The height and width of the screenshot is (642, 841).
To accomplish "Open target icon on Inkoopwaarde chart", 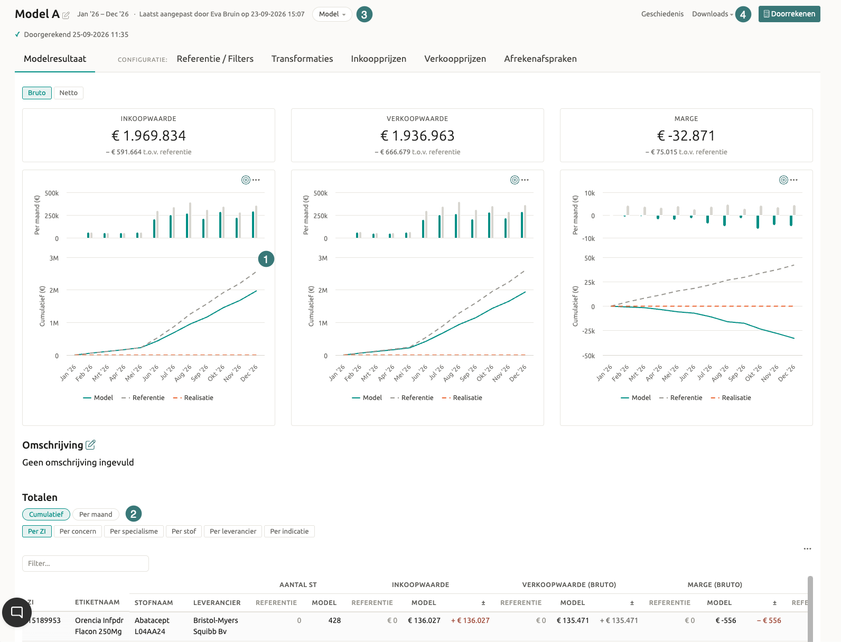I will (x=246, y=180).
